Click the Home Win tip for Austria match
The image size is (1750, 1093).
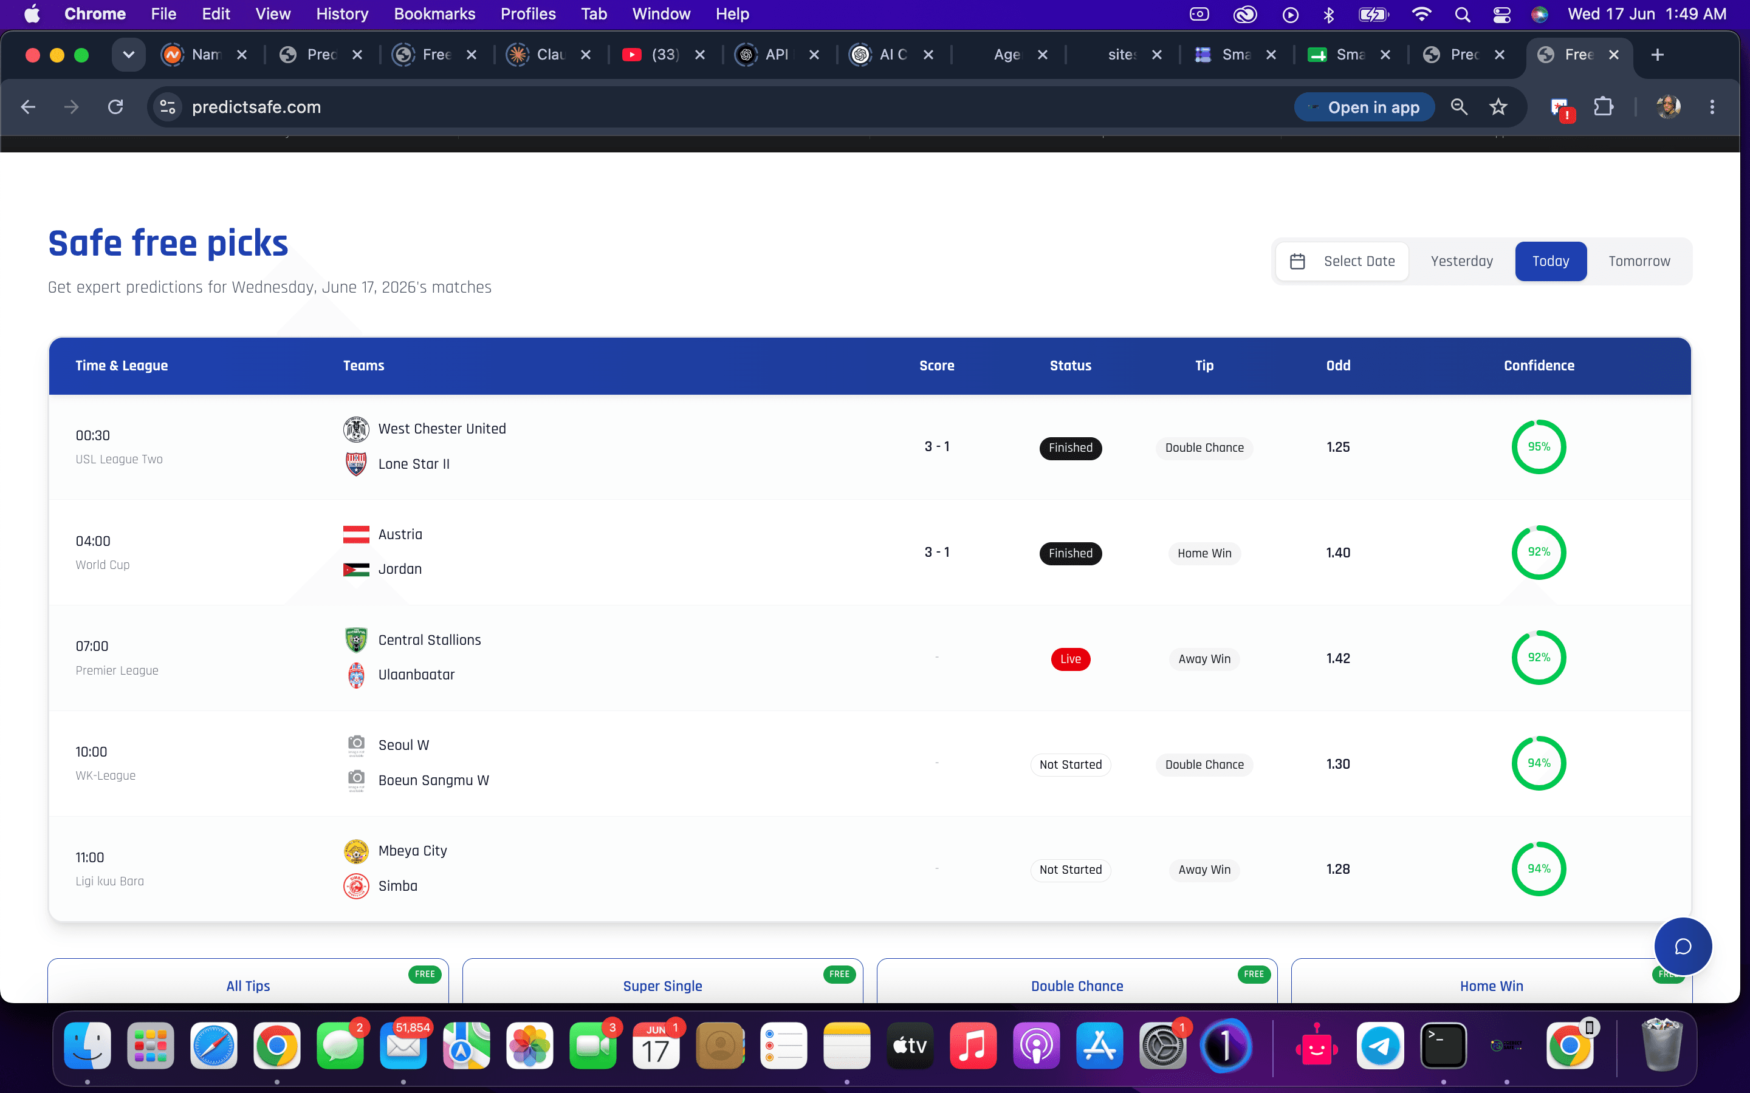pos(1204,553)
